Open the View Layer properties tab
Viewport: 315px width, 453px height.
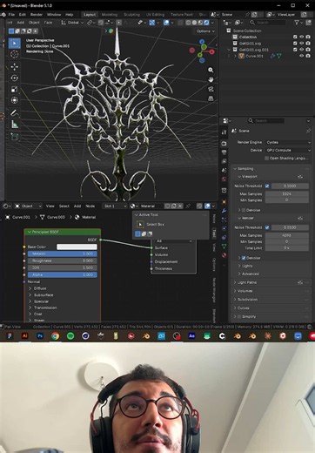(224, 161)
